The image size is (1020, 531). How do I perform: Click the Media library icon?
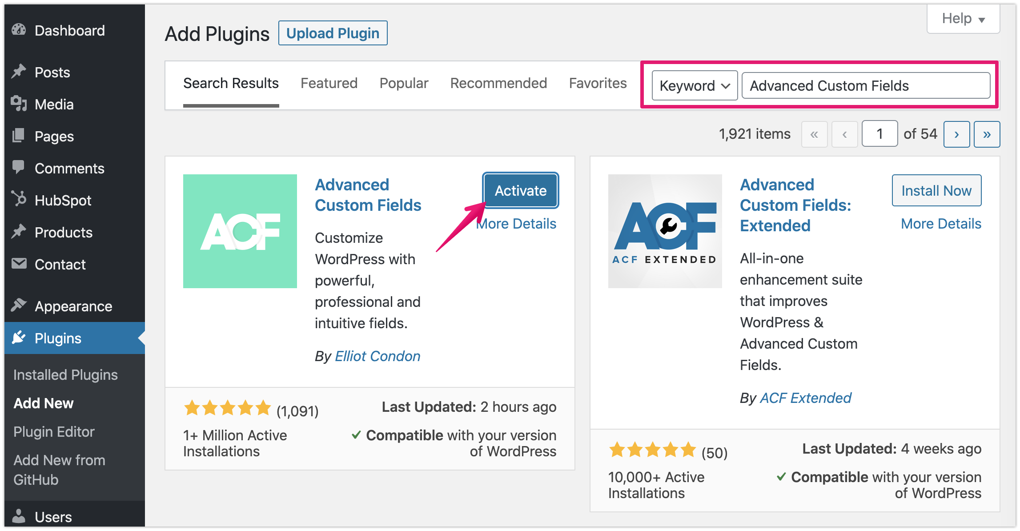tap(19, 104)
